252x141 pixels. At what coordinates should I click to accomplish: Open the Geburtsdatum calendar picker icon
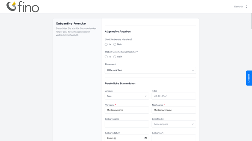tap(146, 138)
